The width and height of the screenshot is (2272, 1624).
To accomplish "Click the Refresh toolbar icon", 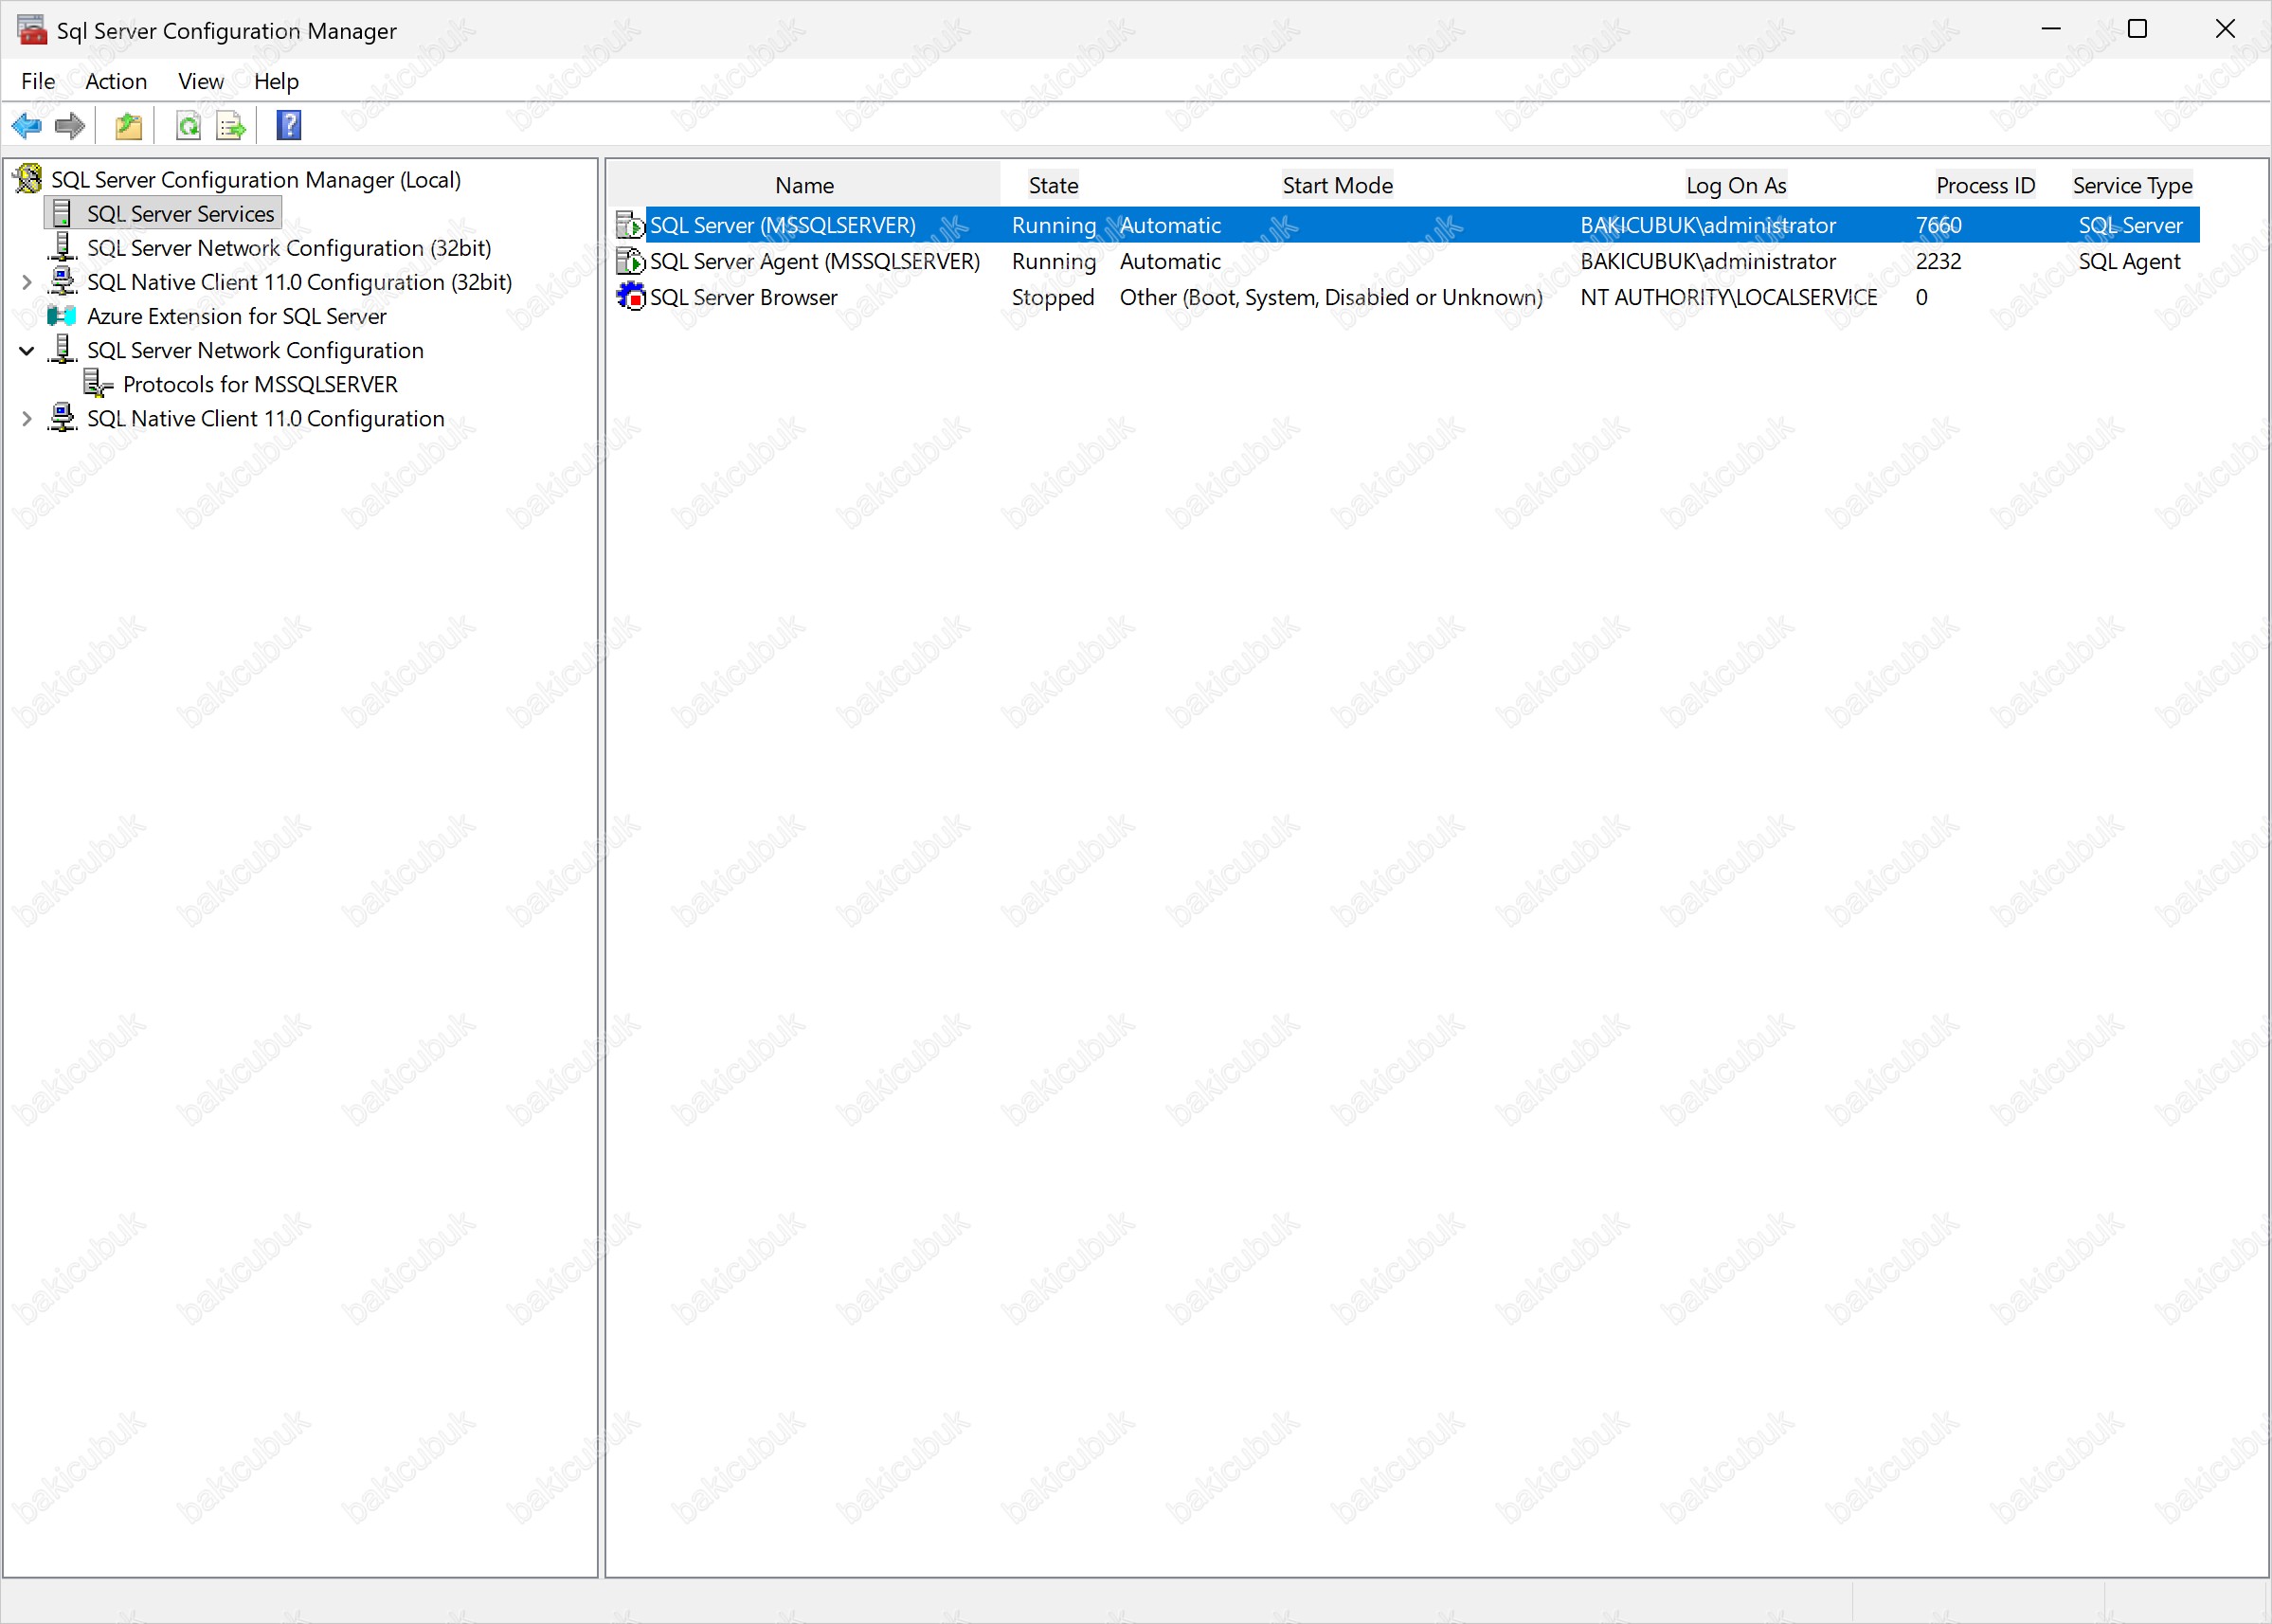I will 188,126.
